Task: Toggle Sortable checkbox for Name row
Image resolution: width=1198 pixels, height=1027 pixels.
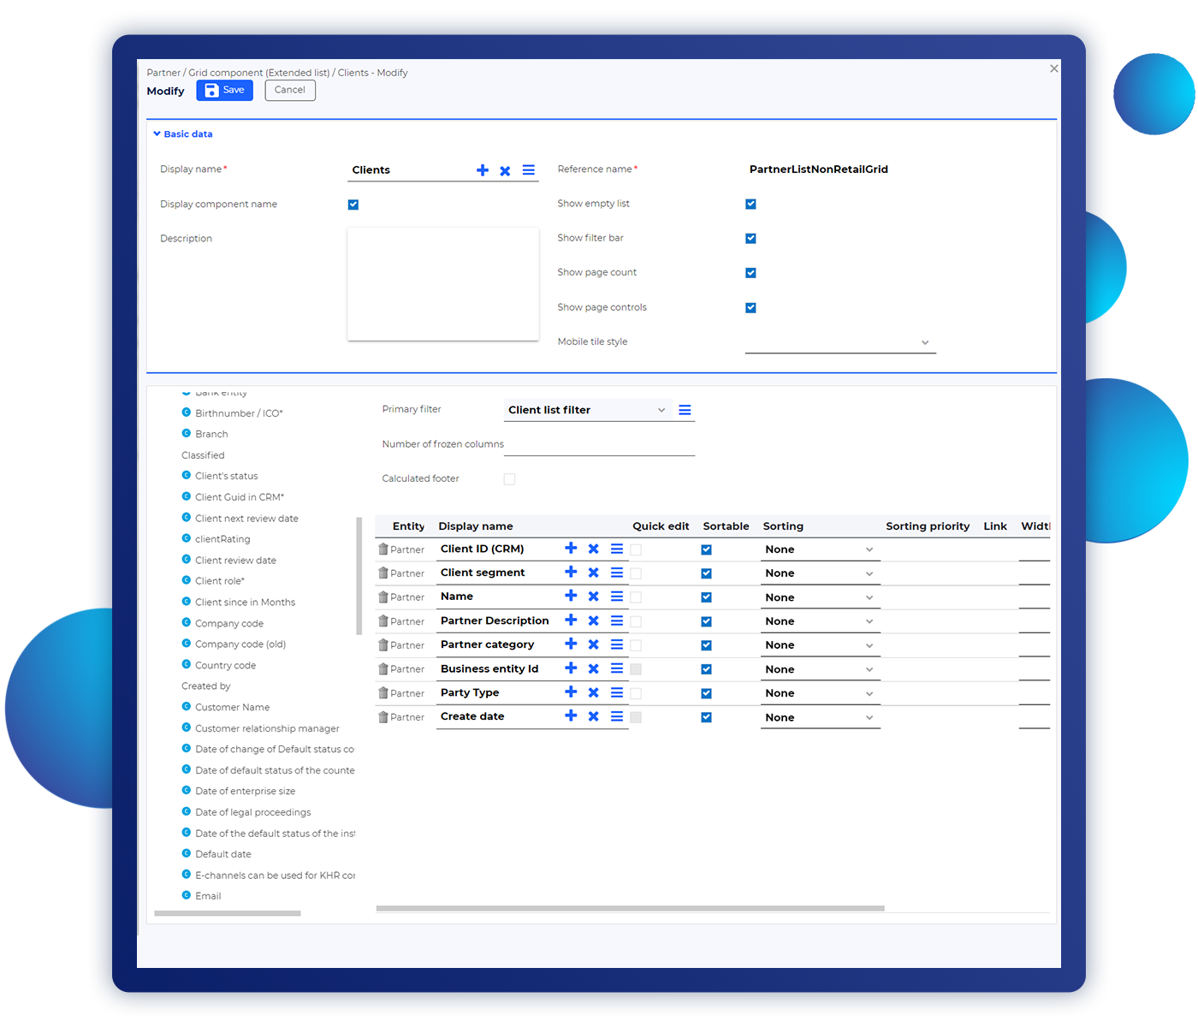Action: 706,597
